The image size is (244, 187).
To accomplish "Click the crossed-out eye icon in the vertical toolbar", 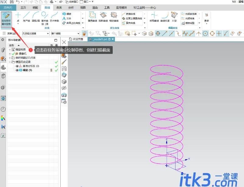I will click(x=64, y=88).
